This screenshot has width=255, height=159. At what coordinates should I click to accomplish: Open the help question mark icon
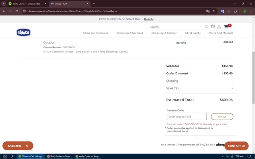[x=213, y=27]
